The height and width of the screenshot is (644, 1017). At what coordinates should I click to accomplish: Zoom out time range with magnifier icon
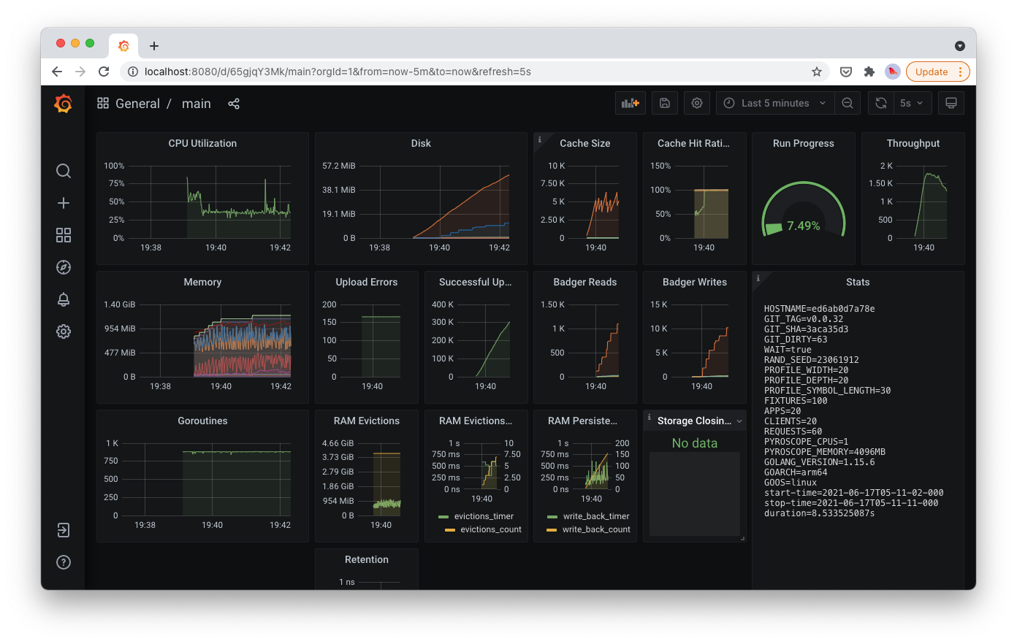pos(847,103)
